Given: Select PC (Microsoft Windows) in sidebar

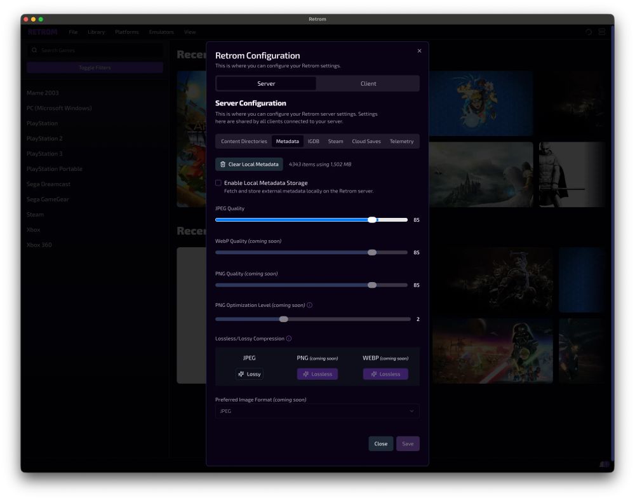Looking at the screenshot, I should [x=59, y=108].
